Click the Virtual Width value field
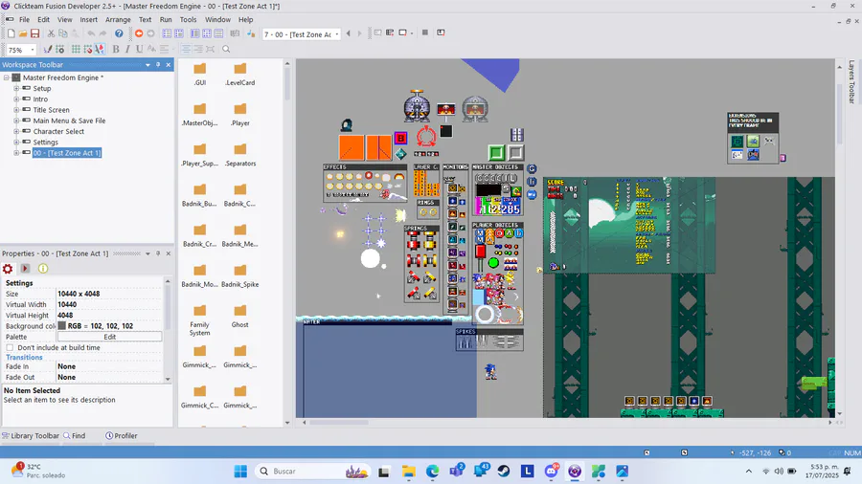 click(110, 304)
